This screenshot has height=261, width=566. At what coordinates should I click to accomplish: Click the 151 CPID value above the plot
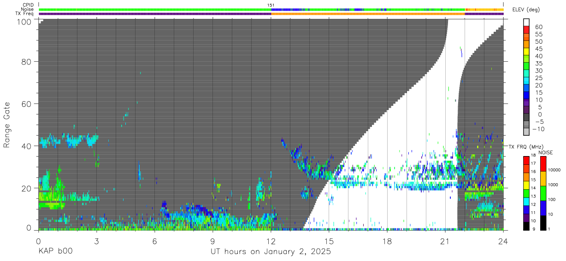point(271,5)
